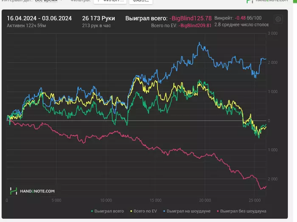
Task: Click the 'Всего по EV:' label
Action: coord(164,25)
